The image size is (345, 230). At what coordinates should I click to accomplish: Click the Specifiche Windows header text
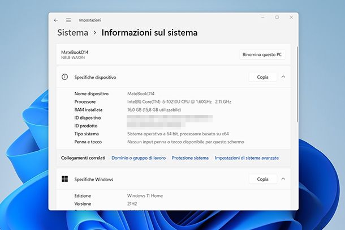click(x=93, y=180)
